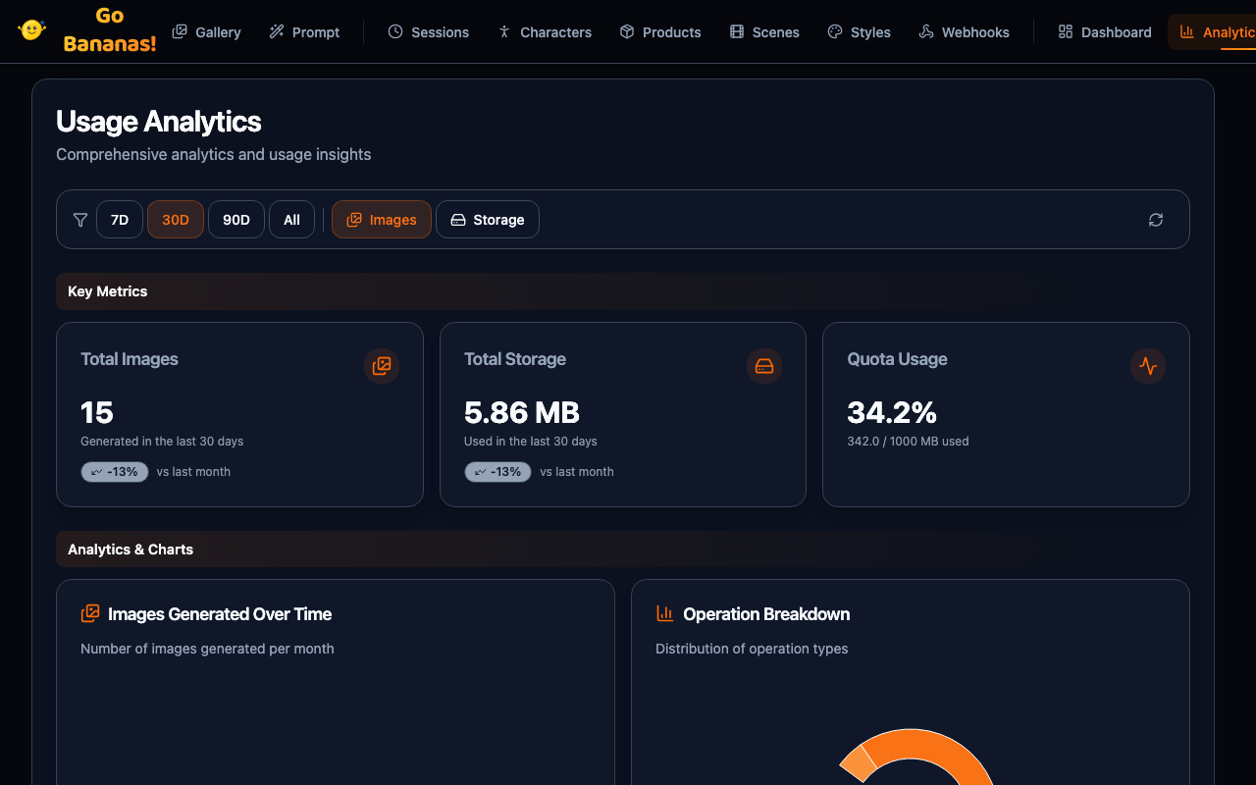Refresh analytics with the circular arrows icon
Screen dimensions: 1256x785
click(1156, 220)
